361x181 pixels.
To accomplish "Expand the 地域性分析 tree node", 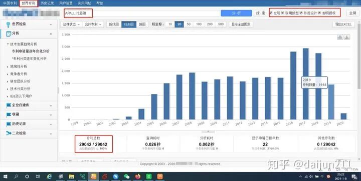I will 8,66.
